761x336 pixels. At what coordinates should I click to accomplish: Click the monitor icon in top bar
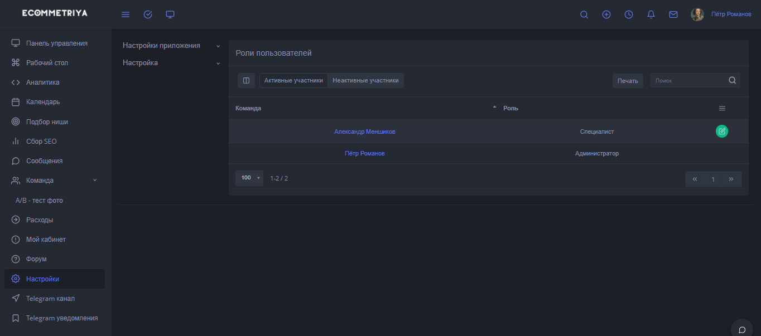(x=170, y=14)
